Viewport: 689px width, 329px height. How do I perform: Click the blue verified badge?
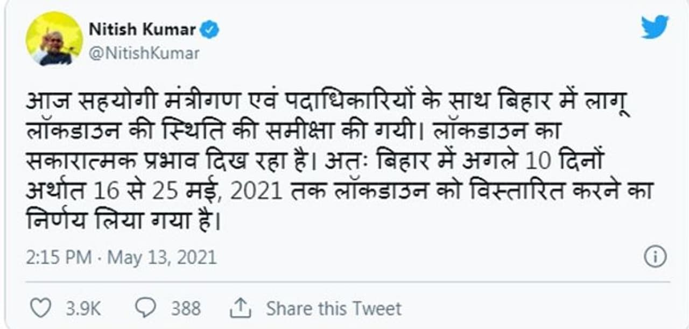(x=210, y=30)
